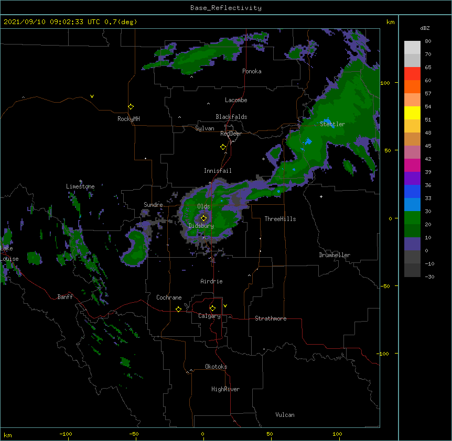This screenshot has width=452, height=441.
Task: Click the white asterisk marker above Limestone
Action: [x=81, y=181]
